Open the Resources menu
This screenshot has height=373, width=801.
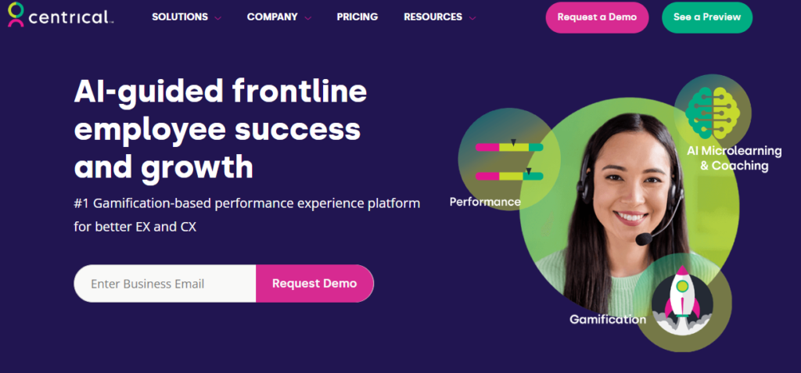[433, 16]
